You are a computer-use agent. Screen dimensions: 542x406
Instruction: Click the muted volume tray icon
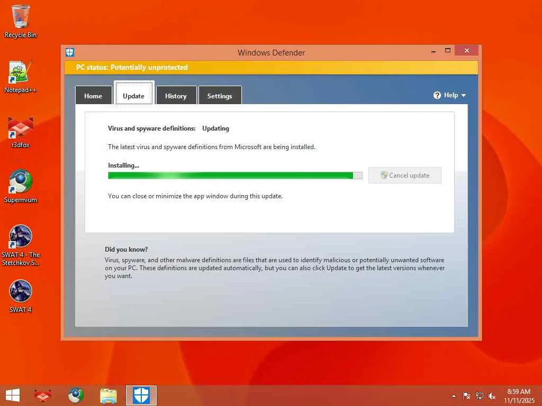tap(492, 396)
